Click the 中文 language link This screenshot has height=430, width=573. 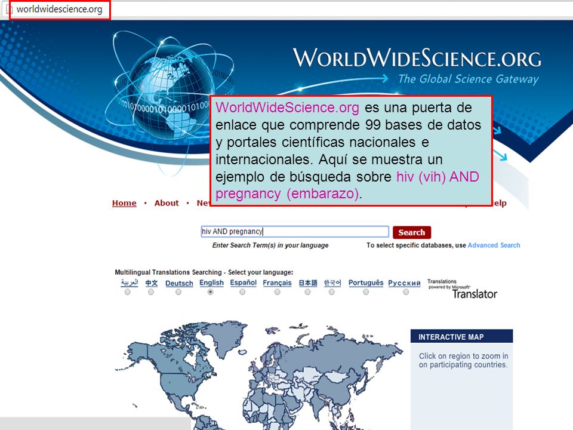(151, 283)
